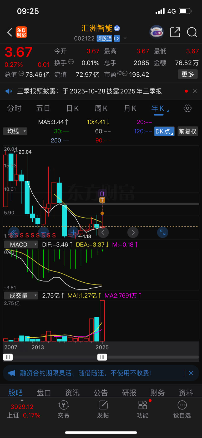
Task: Open the AI robot assistant avatar
Action: coord(156,32)
